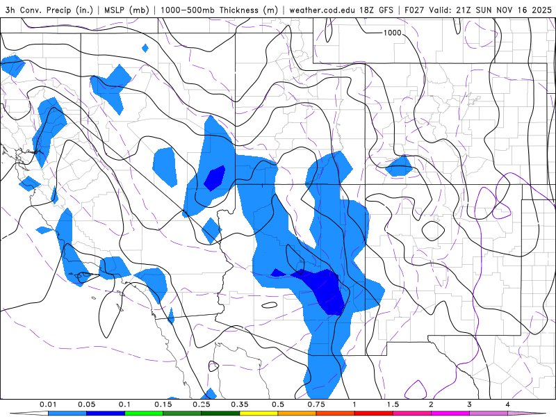Select the red 1–1.5 color bar segment
This screenshot has width=556, height=417.
click(x=374, y=413)
